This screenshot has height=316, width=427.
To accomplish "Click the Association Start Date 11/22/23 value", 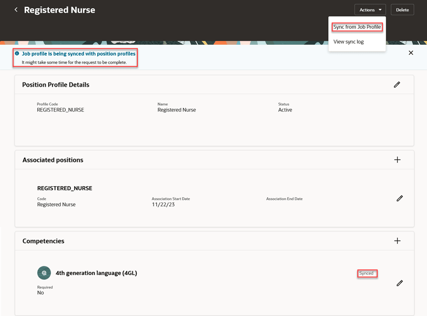I will coord(164,204).
